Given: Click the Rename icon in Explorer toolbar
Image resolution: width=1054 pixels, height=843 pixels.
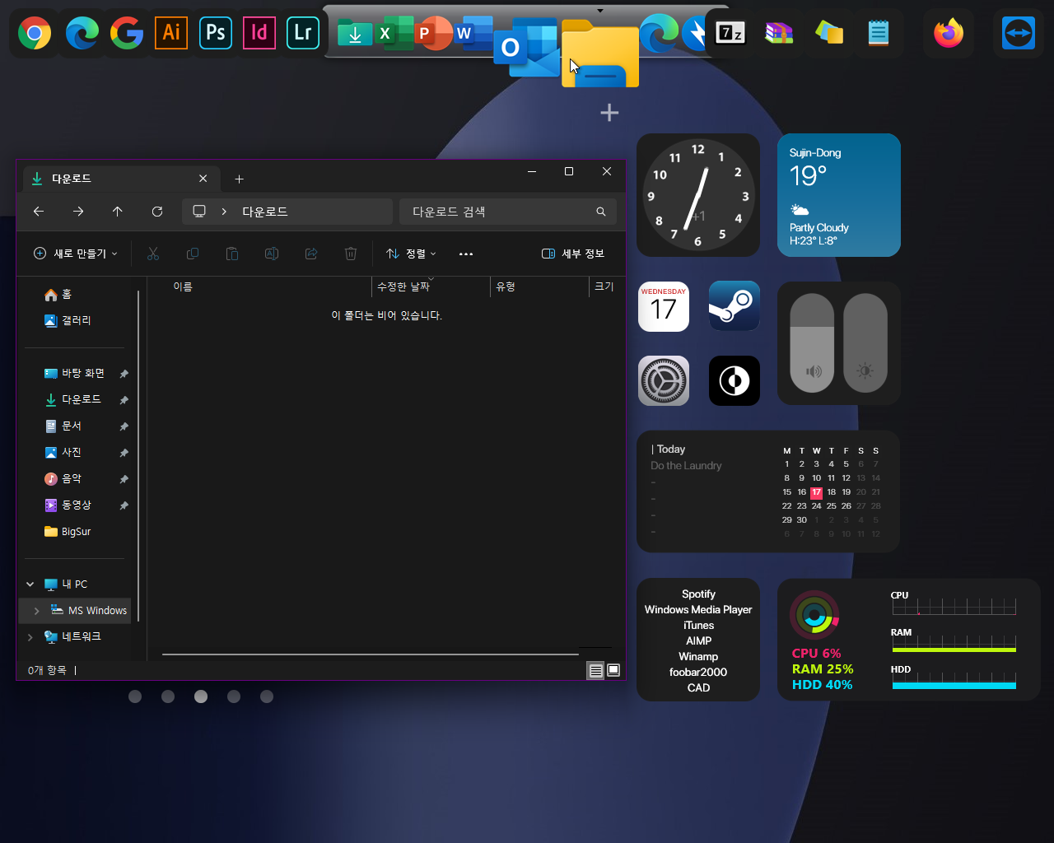Looking at the screenshot, I should pyautogui.click(x=272, y=254).
